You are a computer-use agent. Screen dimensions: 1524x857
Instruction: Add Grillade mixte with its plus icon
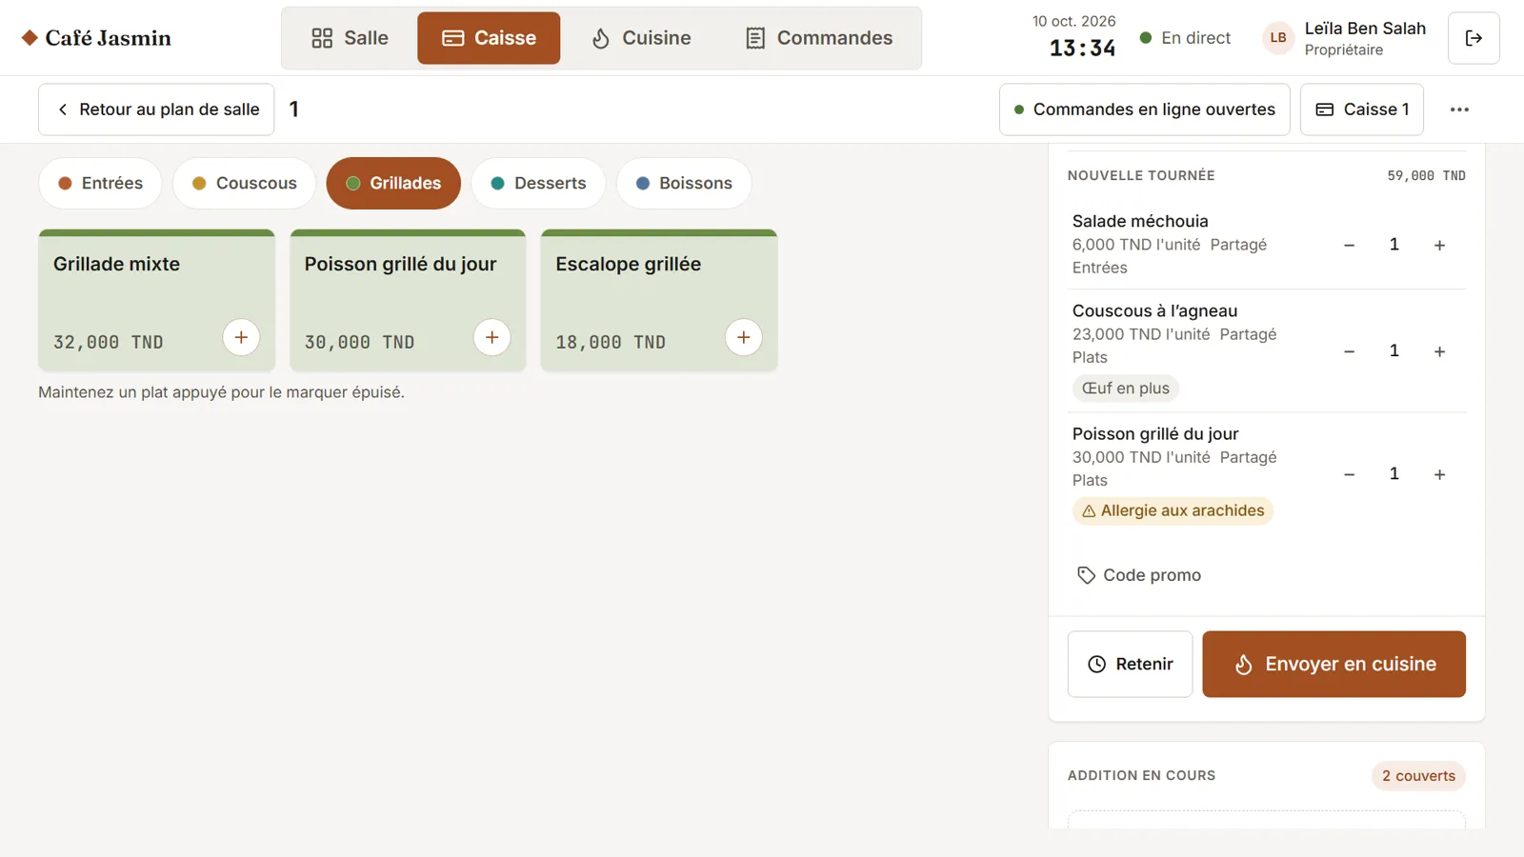[x=241, y=337]
